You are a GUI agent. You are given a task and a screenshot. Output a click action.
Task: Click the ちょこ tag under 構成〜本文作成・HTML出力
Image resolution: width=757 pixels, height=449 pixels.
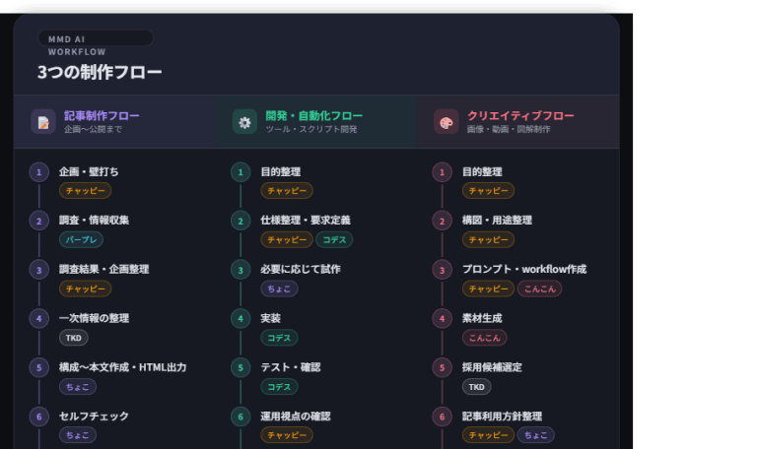[78, 387]
